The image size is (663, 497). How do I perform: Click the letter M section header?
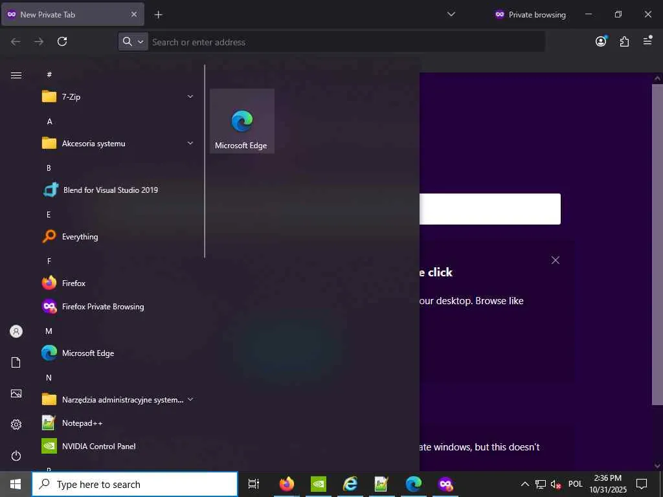49,331
